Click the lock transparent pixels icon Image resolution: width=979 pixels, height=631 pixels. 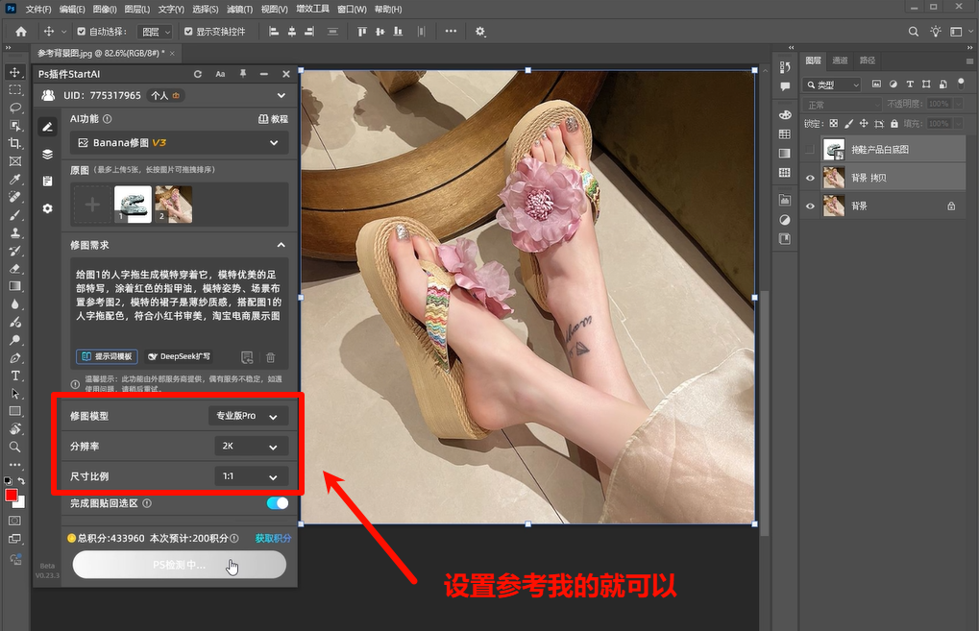click(835, 123)
